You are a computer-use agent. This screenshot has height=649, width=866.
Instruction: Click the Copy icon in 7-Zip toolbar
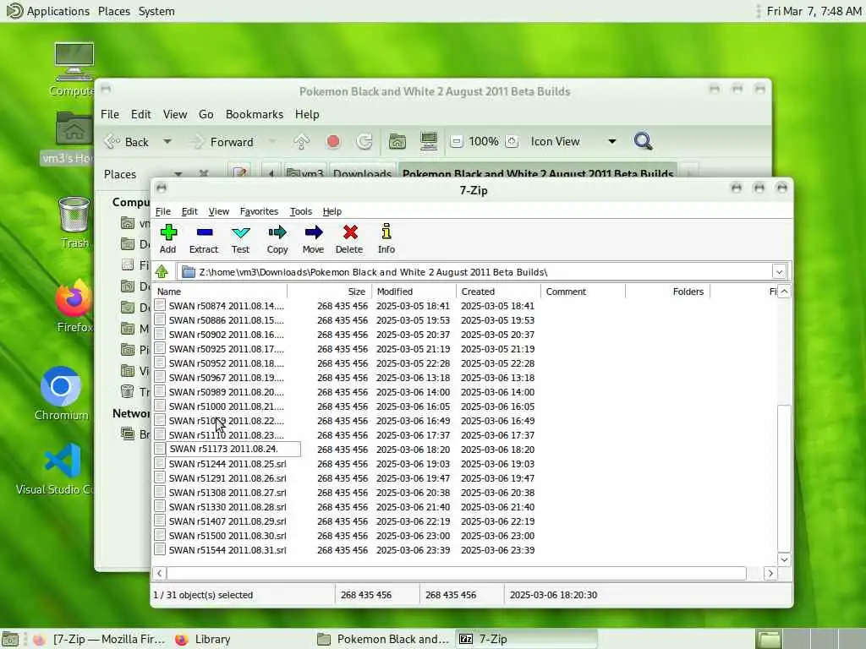pos(277,232)
